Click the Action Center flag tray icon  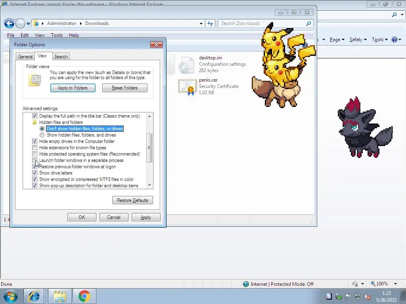[x=348, y=296]
